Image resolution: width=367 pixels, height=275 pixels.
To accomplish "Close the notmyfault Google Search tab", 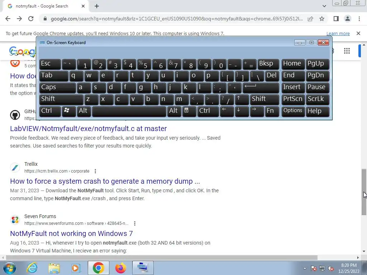I will point(83,6).
